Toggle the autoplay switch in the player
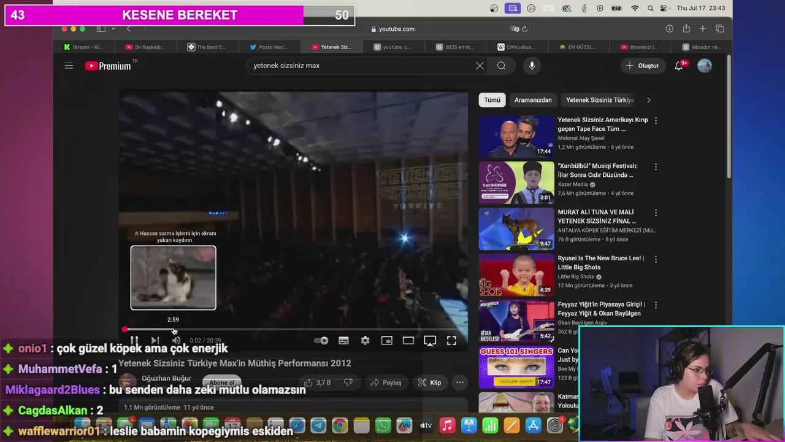 (x=321, y=341)
